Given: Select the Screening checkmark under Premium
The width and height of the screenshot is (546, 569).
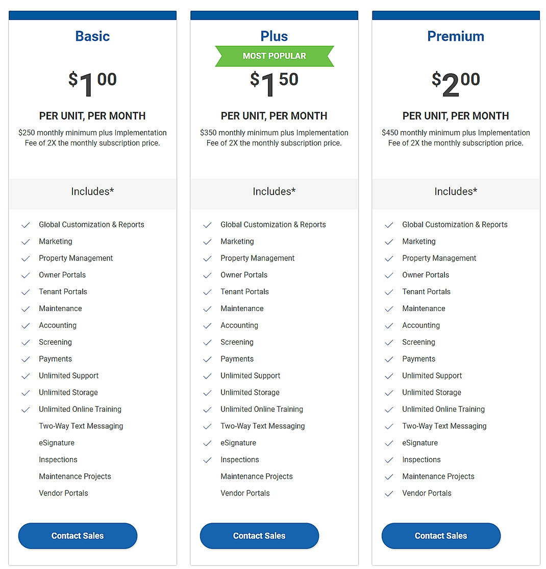Looking at the screenshot, I should [389, 342].
